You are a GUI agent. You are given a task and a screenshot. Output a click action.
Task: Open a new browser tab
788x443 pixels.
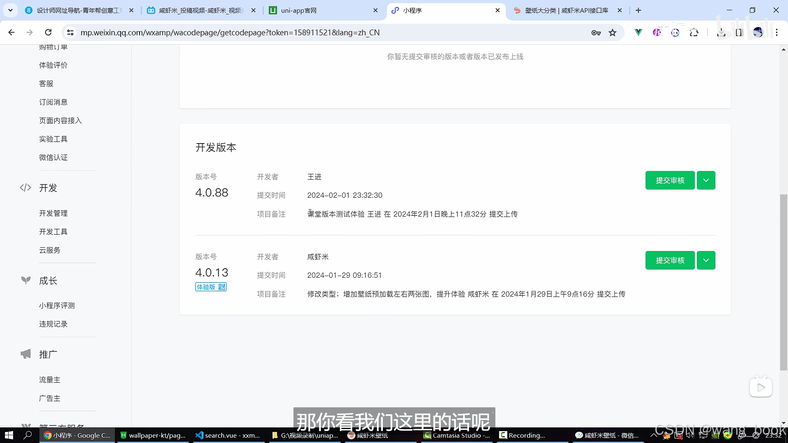click(638, 10)
